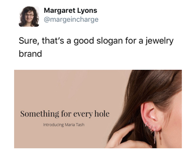
Task: Open the attached jewelry ad image
Action: (x=98, y=109)
